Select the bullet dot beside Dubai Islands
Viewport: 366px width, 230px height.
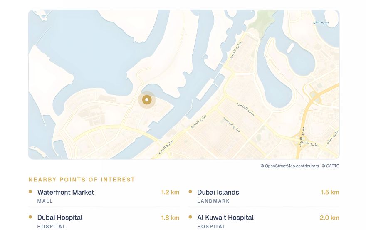[190, 192]
